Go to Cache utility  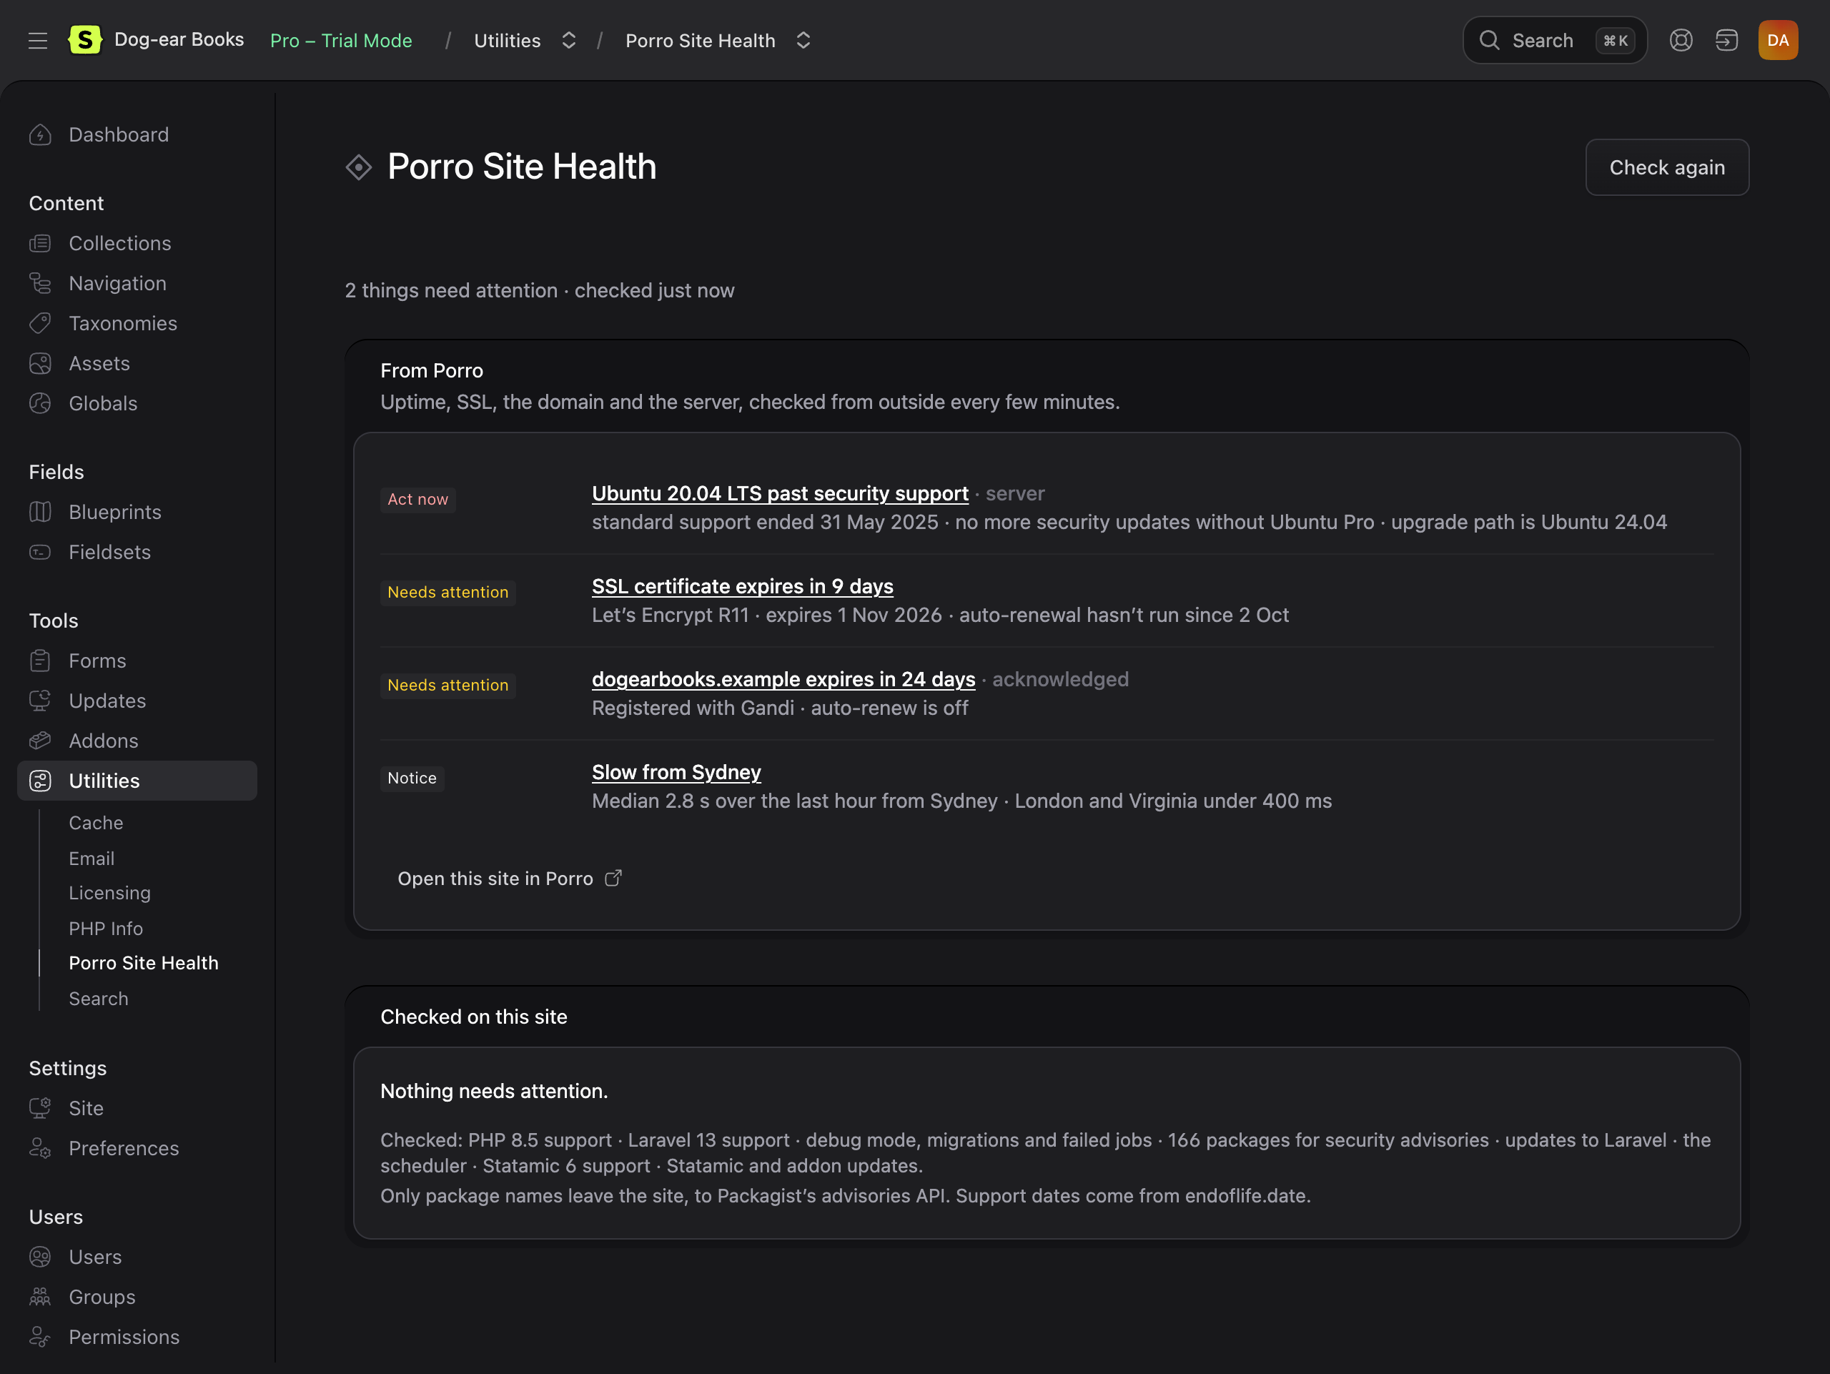(x=96, y=823)
